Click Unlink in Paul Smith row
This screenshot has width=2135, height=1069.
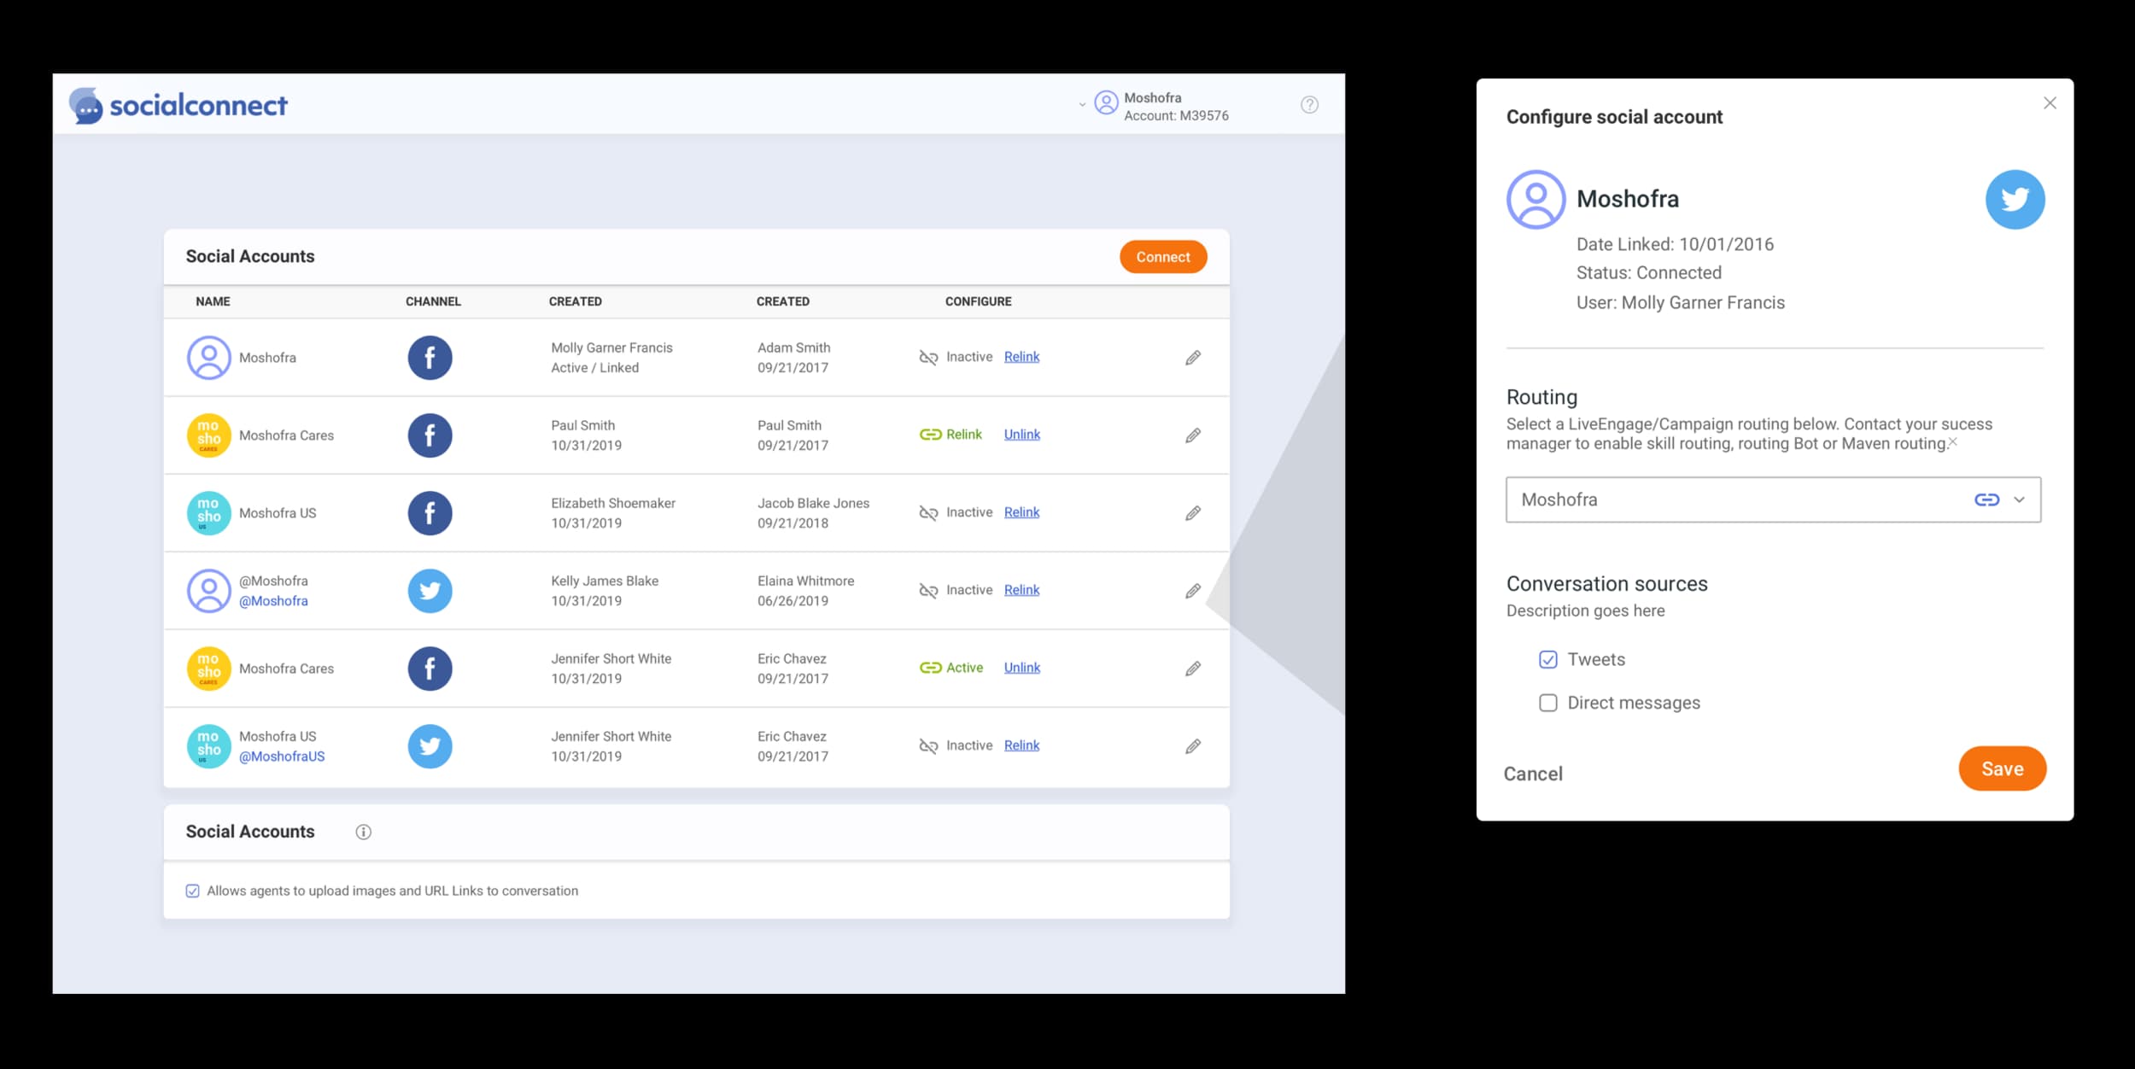1022,435
